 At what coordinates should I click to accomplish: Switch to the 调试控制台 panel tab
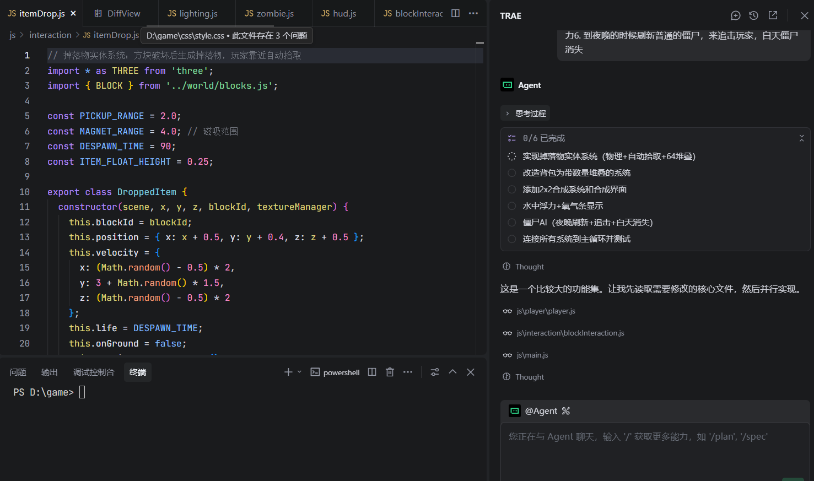pyautogui.click(x=94, y=372)
